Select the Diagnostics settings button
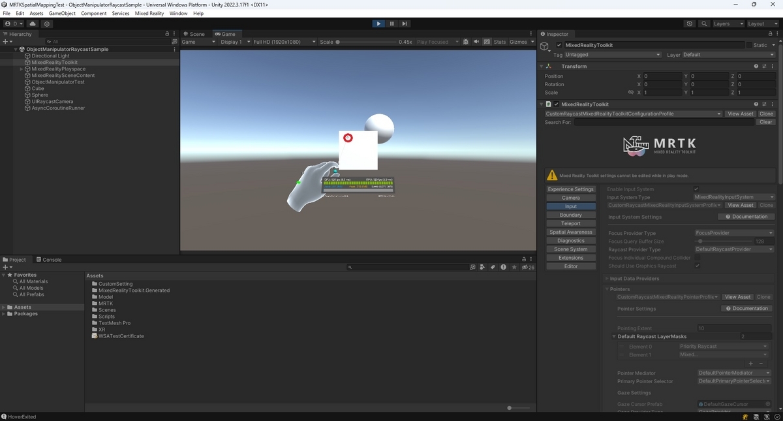The width and height of the screenshot is (783, 421). [571, 241]
